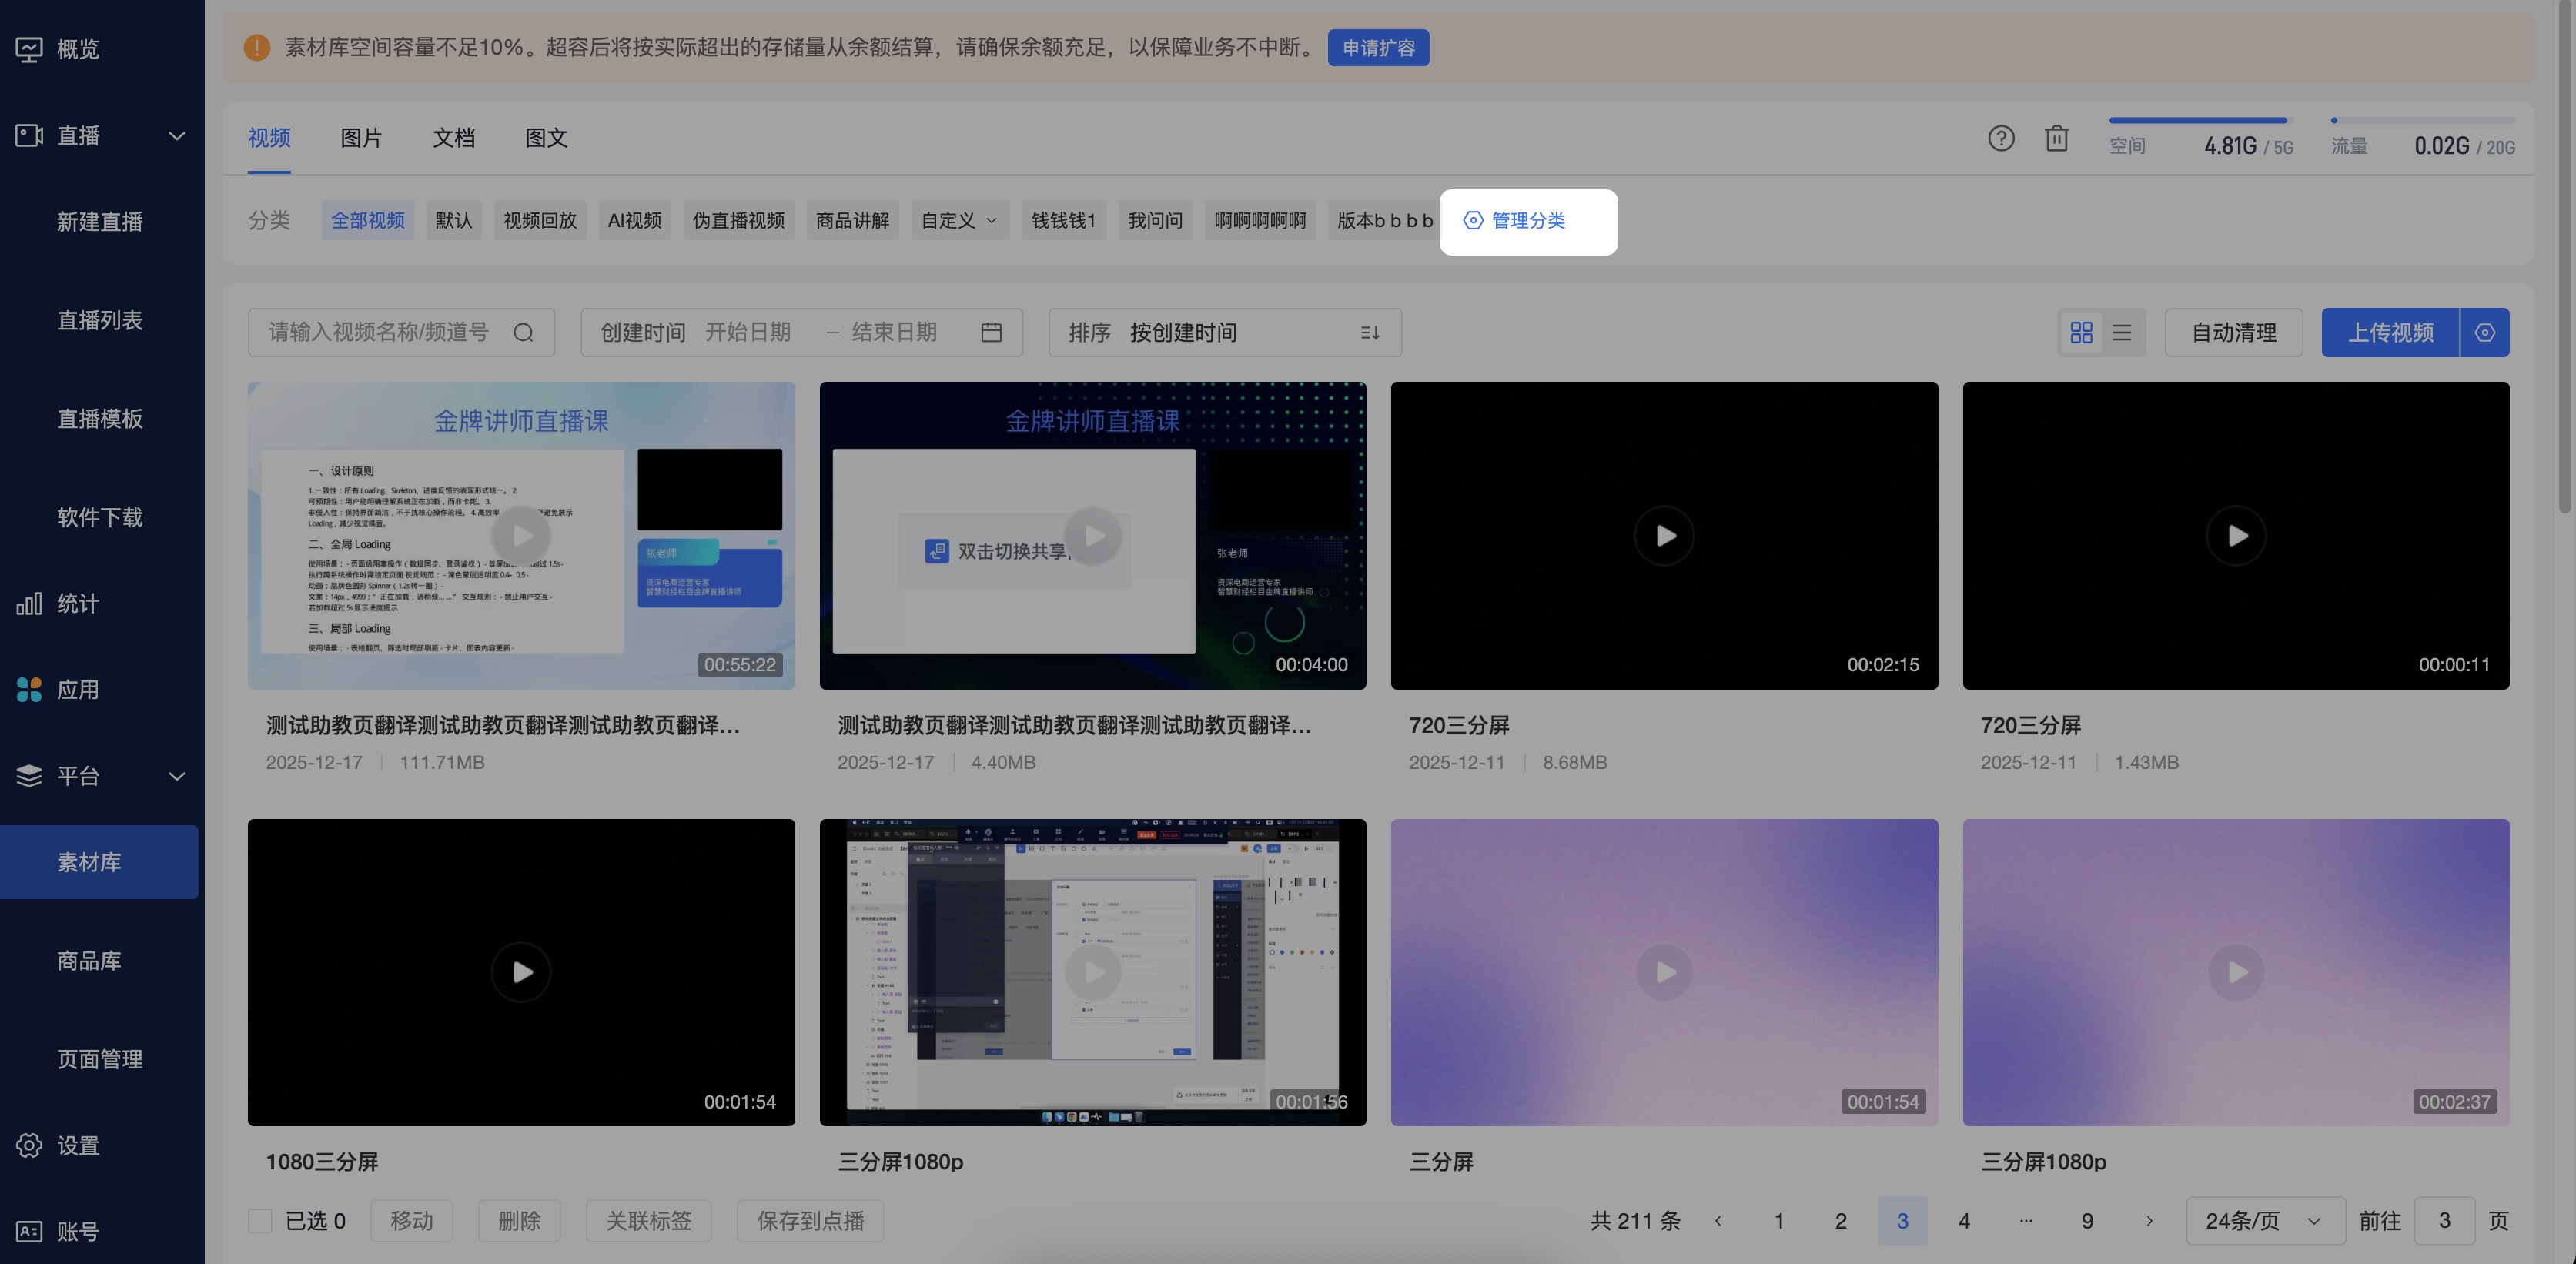Open the help question mark icon
Image resolution: width=2576 pixels, height=1264 pixels.
tap(2001, 138)
